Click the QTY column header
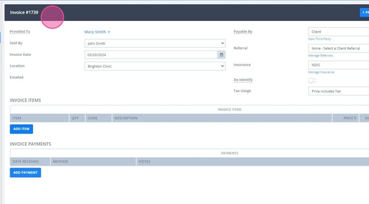The height and width of the screenshot is (204, 369). tap(77, 118)
